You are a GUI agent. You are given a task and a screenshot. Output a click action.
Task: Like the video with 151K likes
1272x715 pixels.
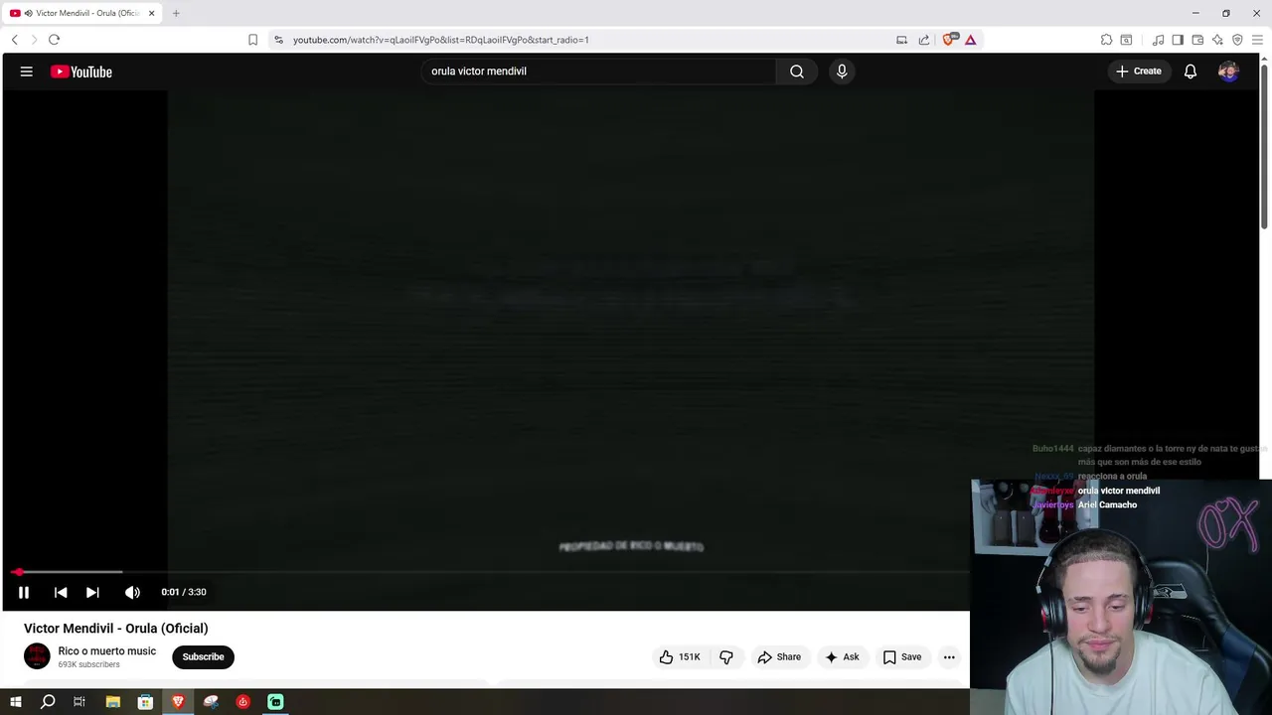(x=680, y=656)
